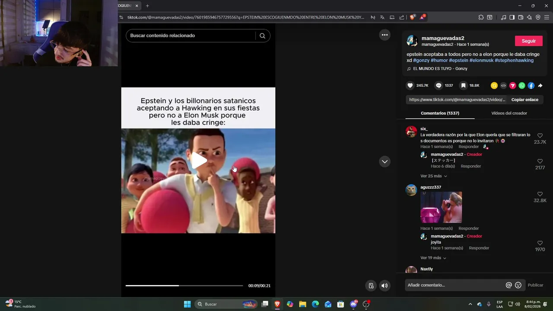Open the three-dots more options menu
Viewport: 553px width, 311px height.
coord(385,35)
